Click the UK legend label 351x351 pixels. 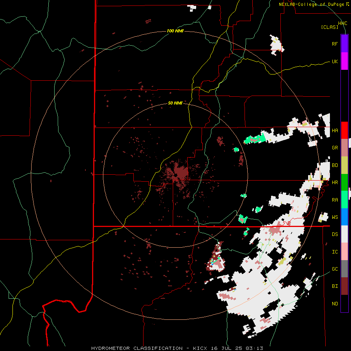point(335,61)
